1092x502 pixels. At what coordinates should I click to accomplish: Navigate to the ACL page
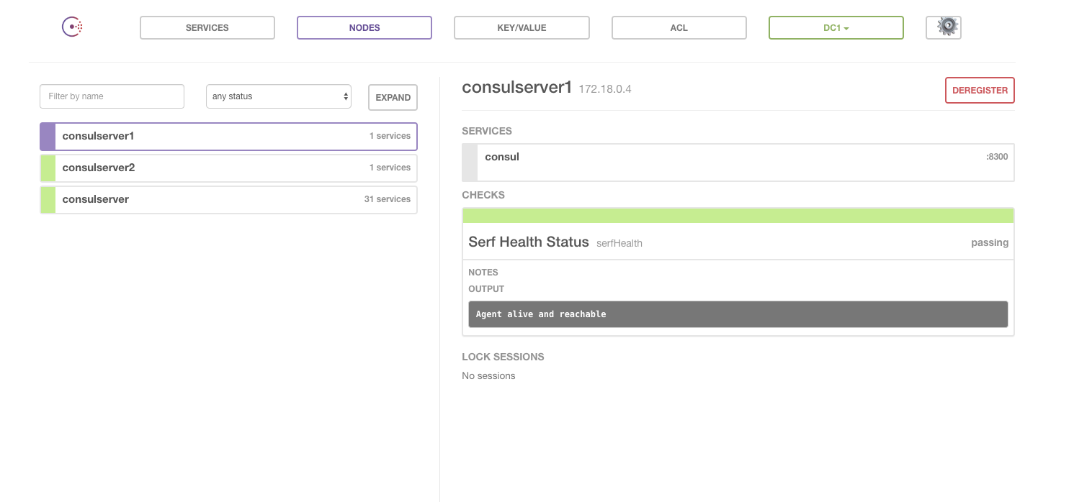point(679,27)
